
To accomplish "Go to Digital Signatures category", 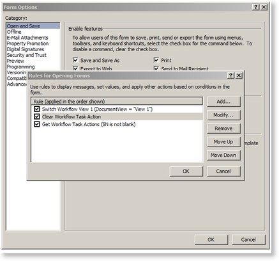I will coord(26,49).
